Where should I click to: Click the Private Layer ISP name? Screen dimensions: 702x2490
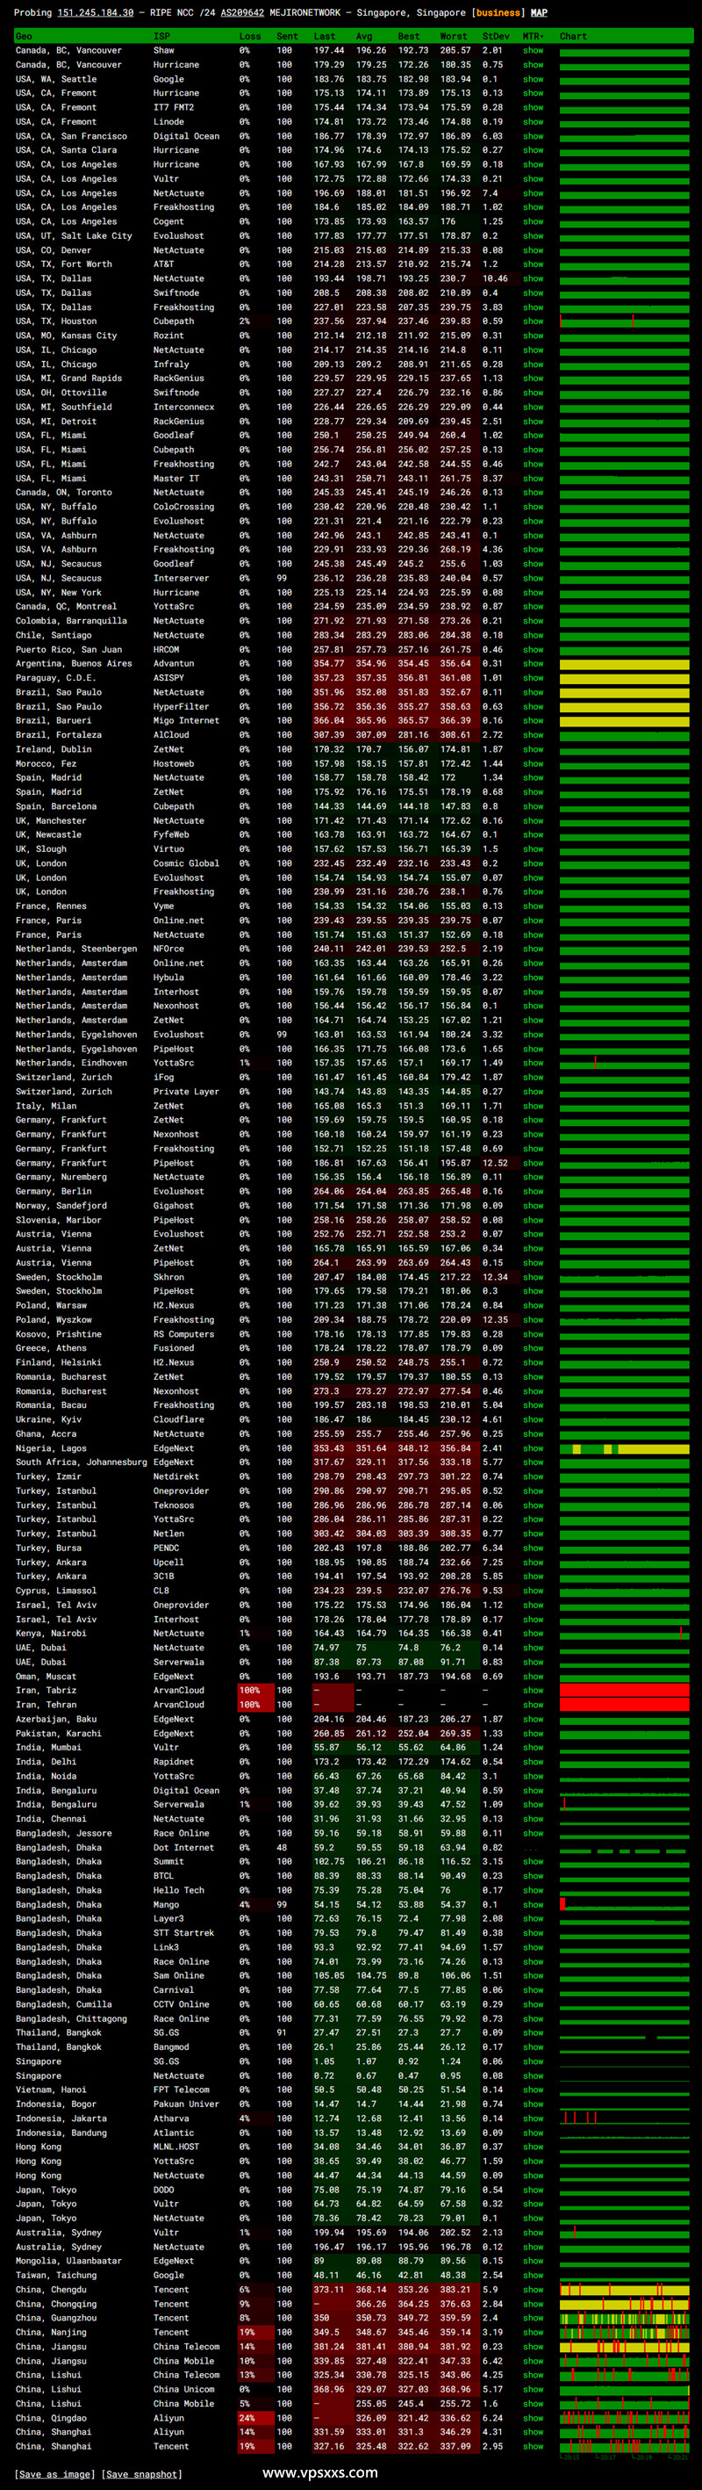tap(186, 1092)
